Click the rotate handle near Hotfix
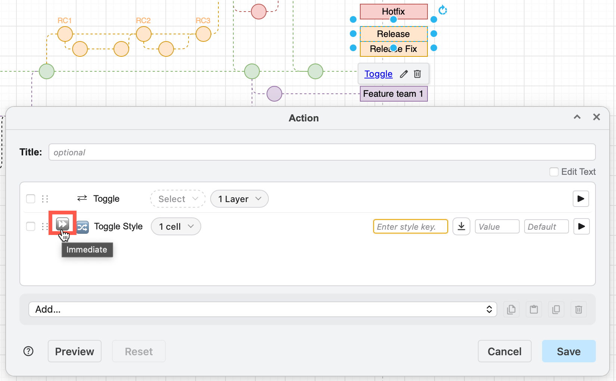Viewport: 616px width, 381px height. pyautogui.click(x=443, y=10)
